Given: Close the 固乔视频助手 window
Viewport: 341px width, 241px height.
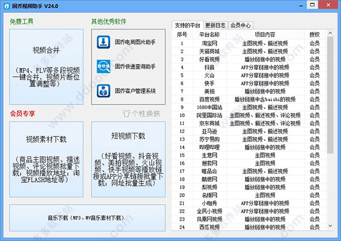Looking at the screenshot, I should [x=328, y=5].
